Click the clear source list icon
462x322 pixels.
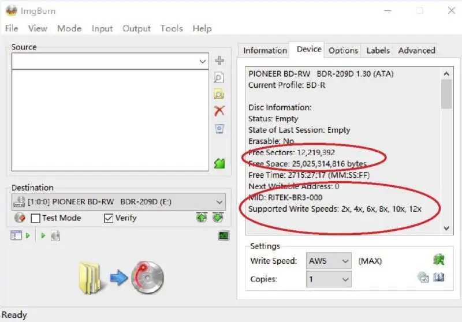[x=219, y=129]
